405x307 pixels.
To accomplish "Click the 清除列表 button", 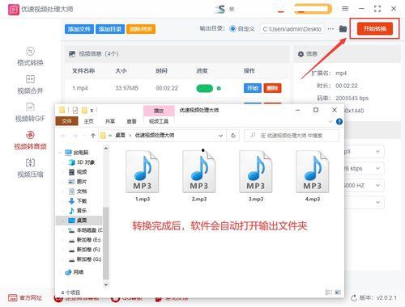I will pyautogui.click(x=141, y=29).
